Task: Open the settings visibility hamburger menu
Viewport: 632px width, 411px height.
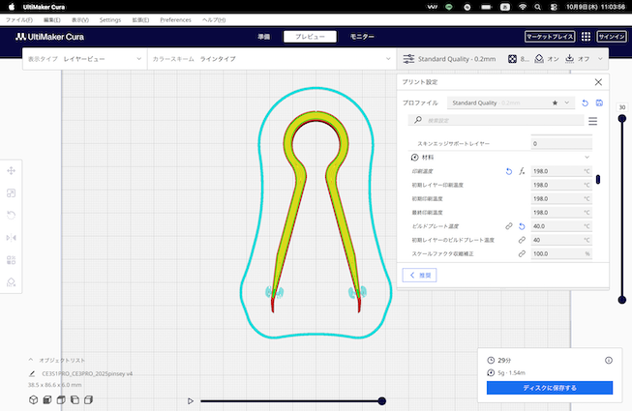Action: [592, 121]
